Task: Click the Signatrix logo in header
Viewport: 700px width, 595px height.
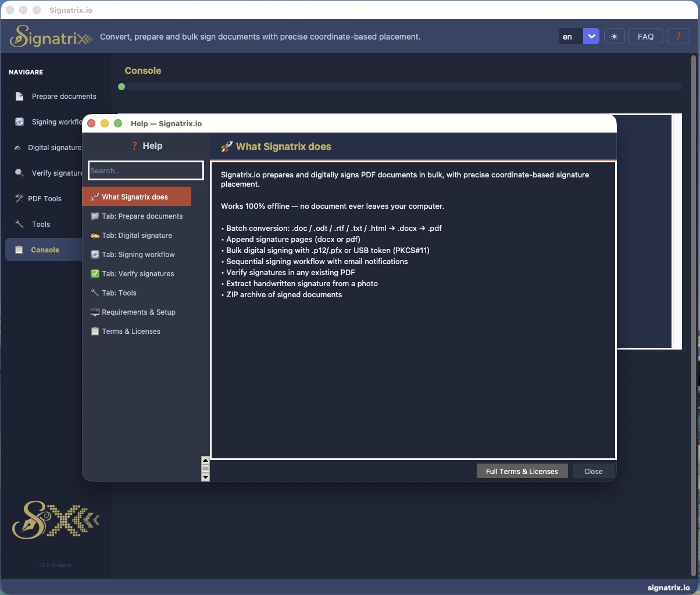Action: tap(51, 37)
